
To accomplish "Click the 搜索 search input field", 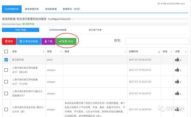I will tap(157, 41).
